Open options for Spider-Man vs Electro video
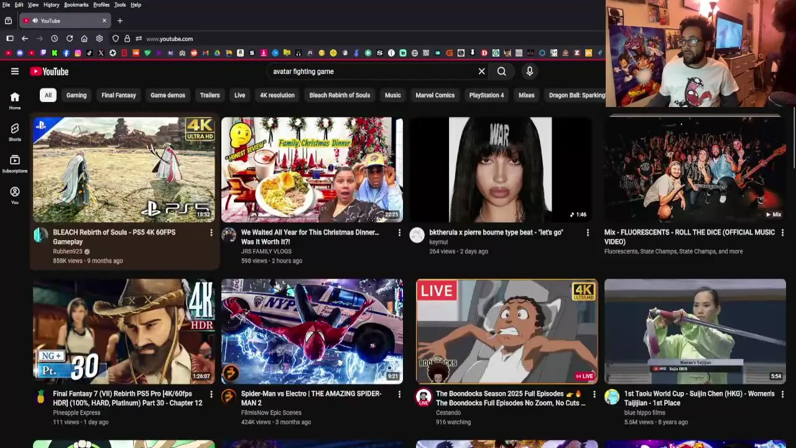This screenshot has height=448, width=796. click(x=399, y=394)
